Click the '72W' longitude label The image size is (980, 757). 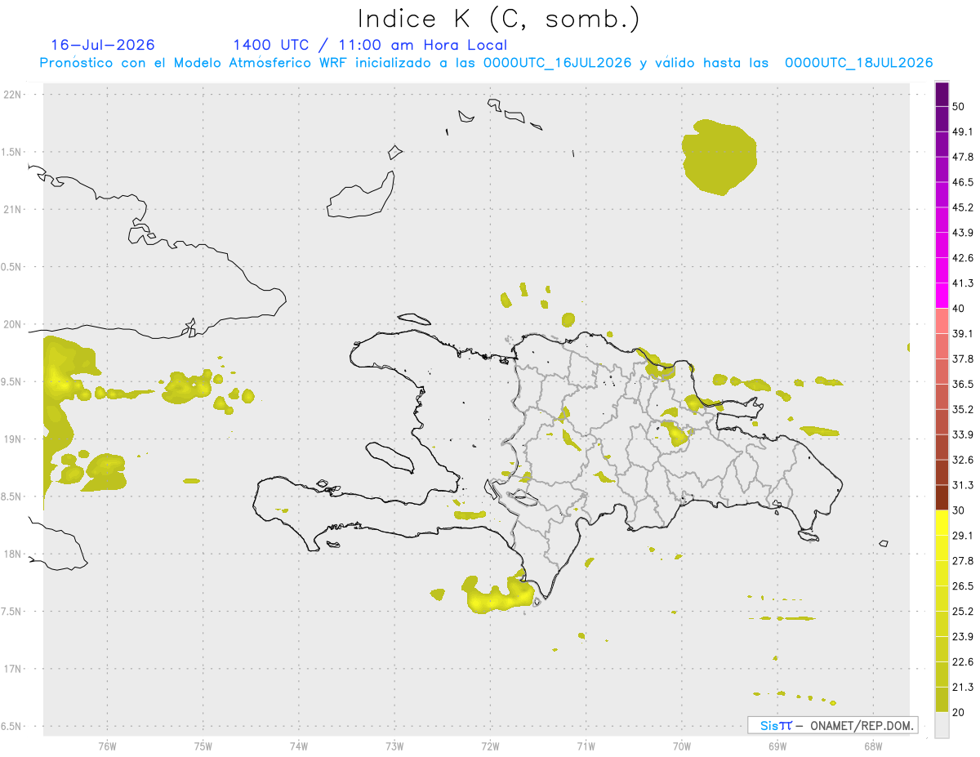point(490,746)
